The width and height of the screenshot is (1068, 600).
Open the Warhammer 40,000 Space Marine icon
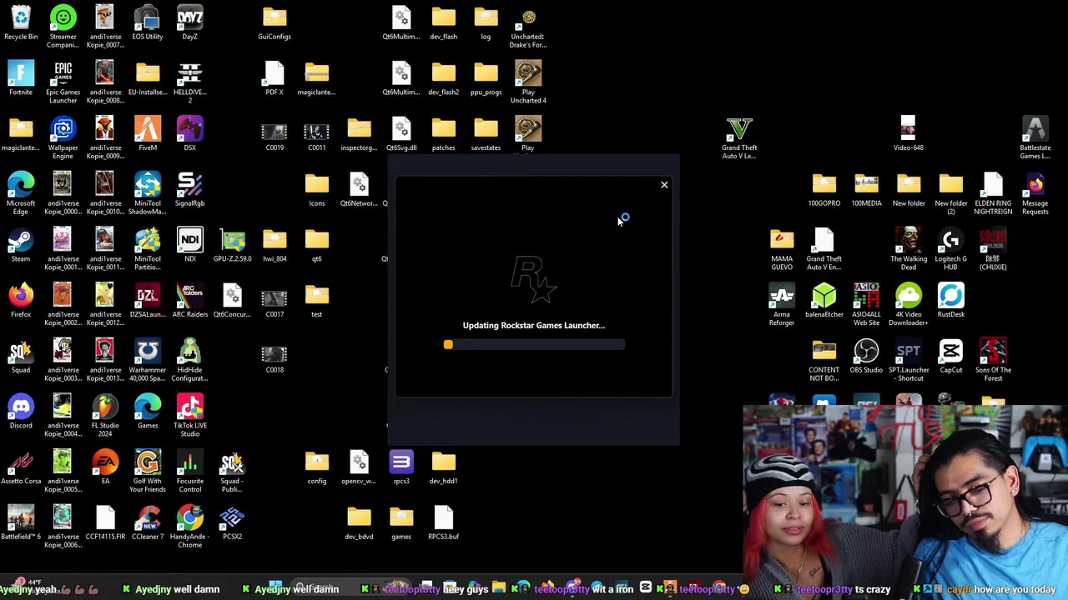click(148, 360)
